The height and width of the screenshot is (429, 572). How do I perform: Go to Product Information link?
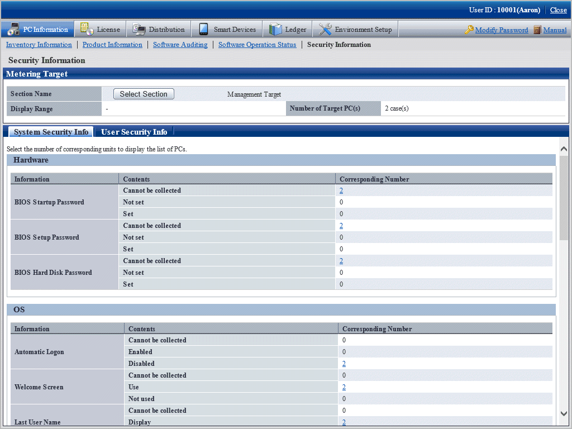coord(112,45)
